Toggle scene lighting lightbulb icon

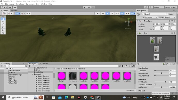108,13
